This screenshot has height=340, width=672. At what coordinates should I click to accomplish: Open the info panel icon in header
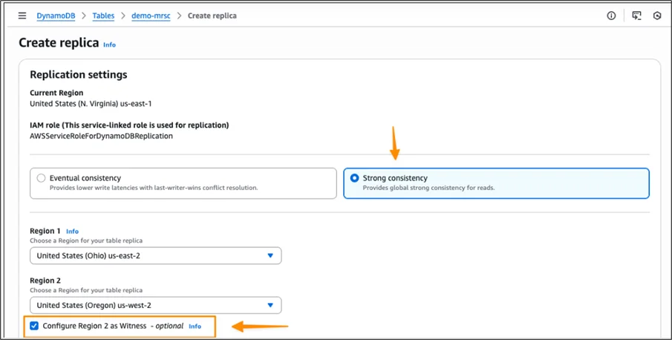pyautogui.click(x=611, y=16)
